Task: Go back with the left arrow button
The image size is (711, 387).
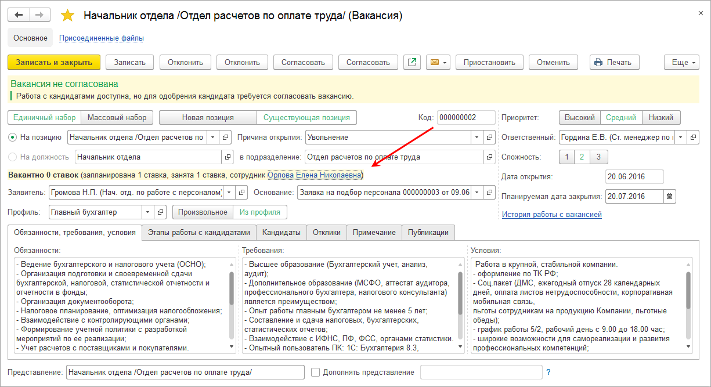Action: click(19, 15)
